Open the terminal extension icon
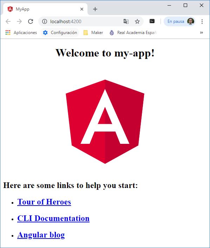Screen dimensions: 210x248 tap(152, 21)
